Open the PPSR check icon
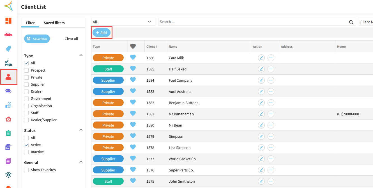This screenshot has width=373, height=188. click(x=8, y=63)
